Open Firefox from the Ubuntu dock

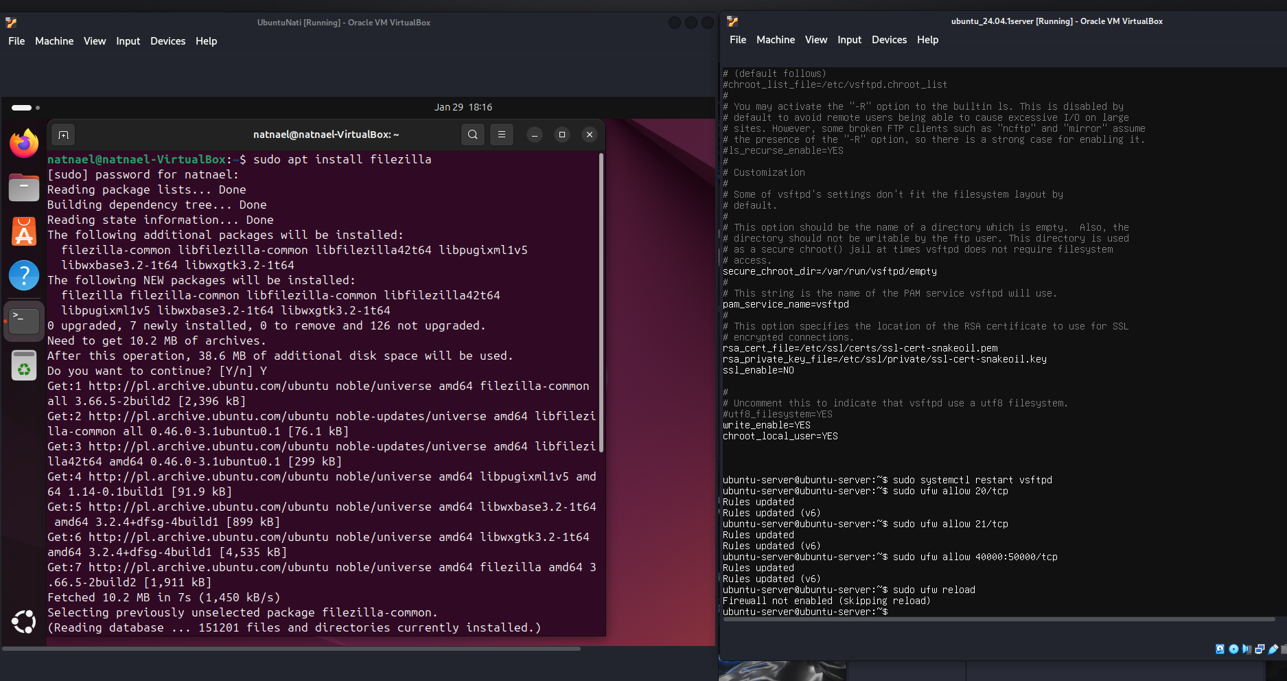24,143
